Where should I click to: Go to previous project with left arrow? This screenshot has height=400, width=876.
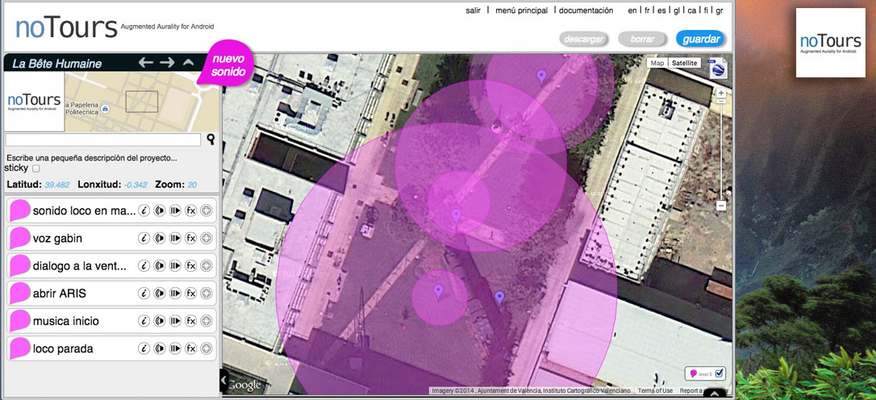coord(146,63)
